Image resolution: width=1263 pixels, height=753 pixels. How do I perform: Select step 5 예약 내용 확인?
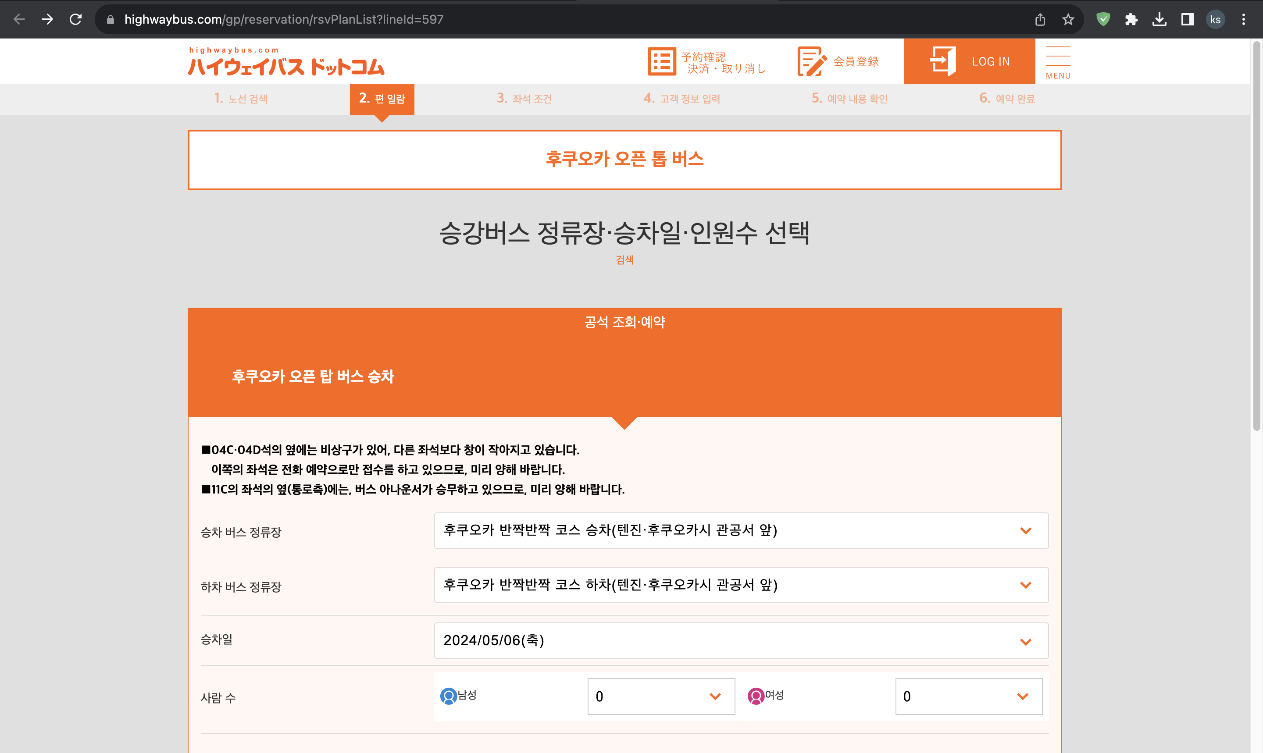(849, 98)
